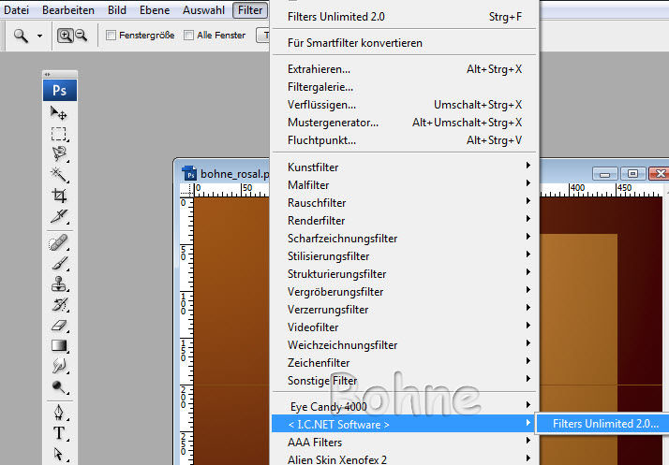This screenshot has width=669, height=465.
Task: Select the Move tool
Action: point(59,112)
